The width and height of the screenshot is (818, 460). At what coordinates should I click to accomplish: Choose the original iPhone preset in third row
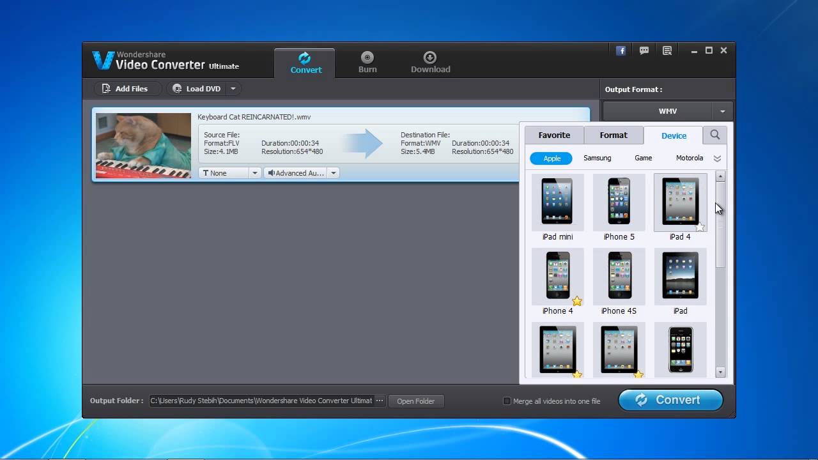(x=680, y=349)
